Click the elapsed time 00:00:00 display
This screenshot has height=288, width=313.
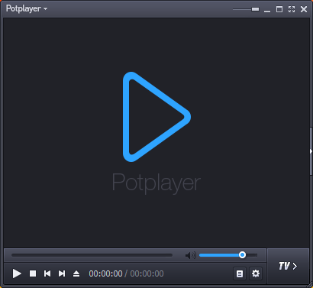[105, 273]
